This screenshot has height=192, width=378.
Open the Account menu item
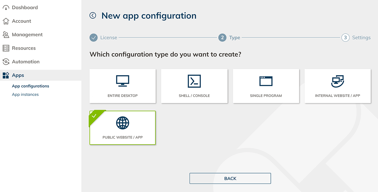[21, 21]
